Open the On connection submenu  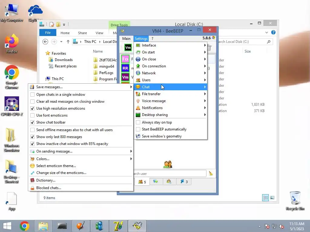pos(171,66)
